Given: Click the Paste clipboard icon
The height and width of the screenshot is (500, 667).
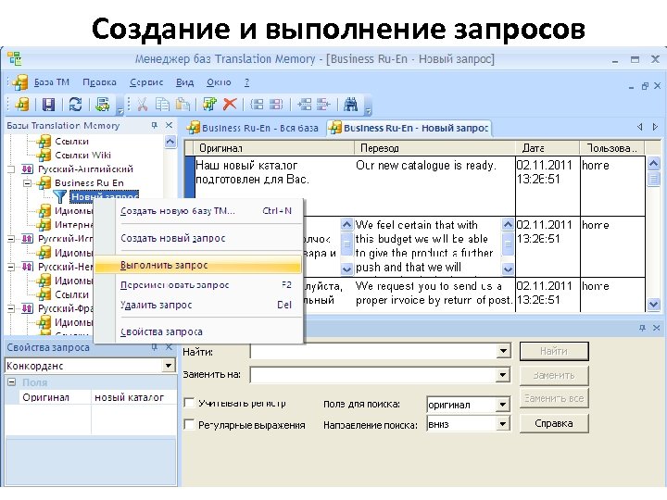Looking at the screenshot, I should tap(182, 104).
